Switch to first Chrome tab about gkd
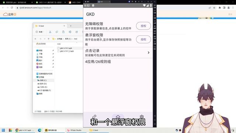Screen dimensions: 236x133 click(x=16, y=3)
